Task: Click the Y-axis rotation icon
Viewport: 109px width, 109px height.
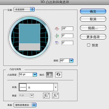Action: (x=57, y=36)
